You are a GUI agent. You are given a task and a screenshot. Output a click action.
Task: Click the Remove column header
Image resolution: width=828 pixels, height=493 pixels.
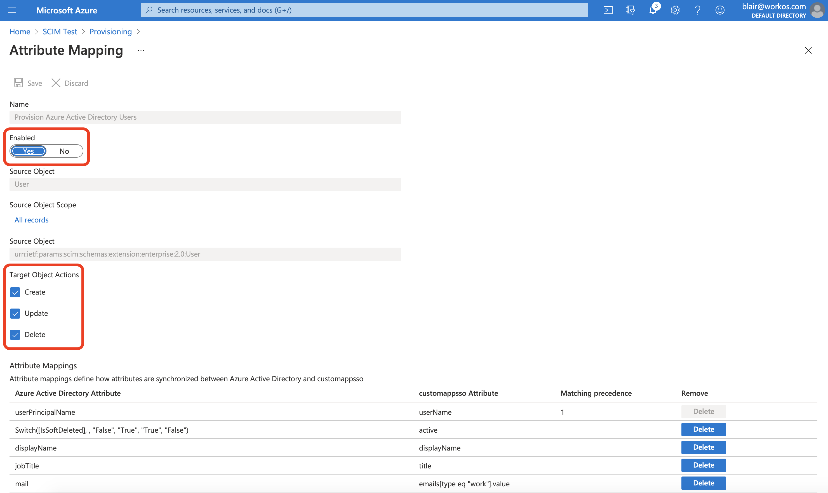coord(694,393)
